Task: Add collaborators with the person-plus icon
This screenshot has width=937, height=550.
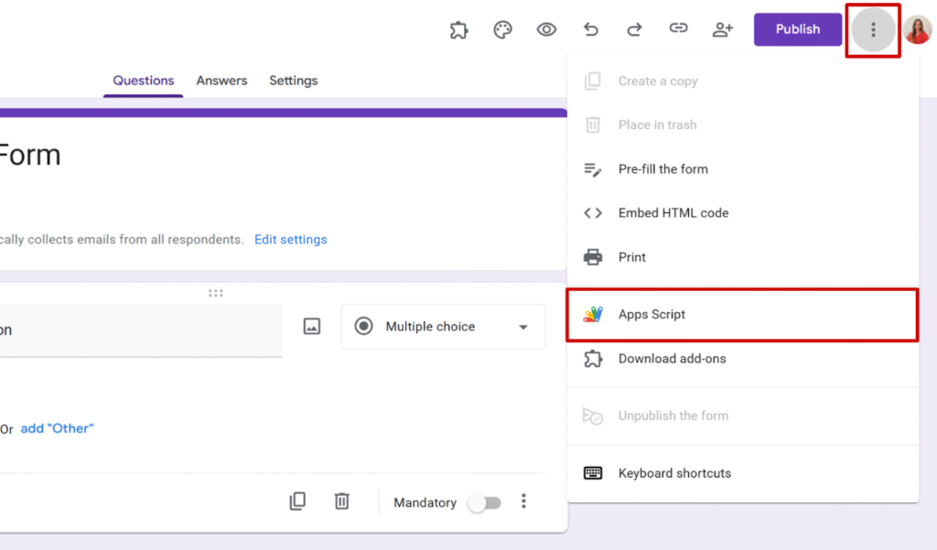Action: tap(723, 29)
